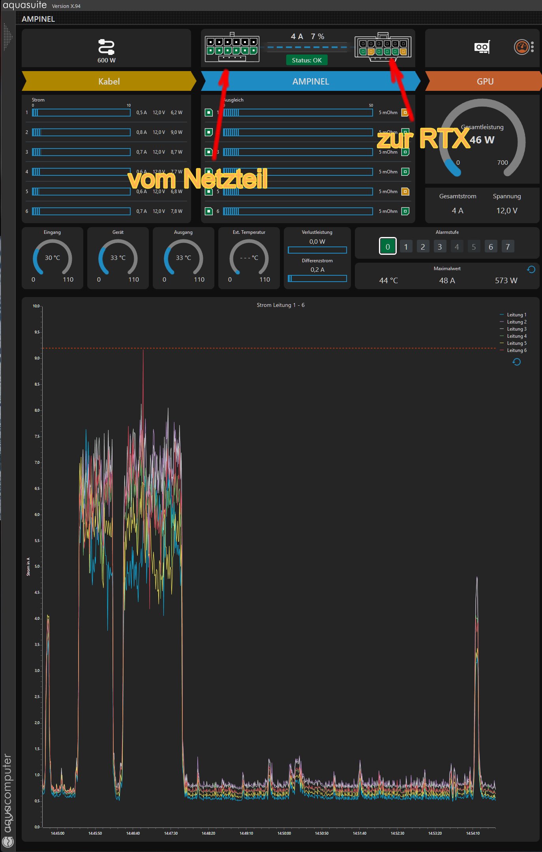Click the Status: OK badge
542x852 pixels.
pos(307,60)
